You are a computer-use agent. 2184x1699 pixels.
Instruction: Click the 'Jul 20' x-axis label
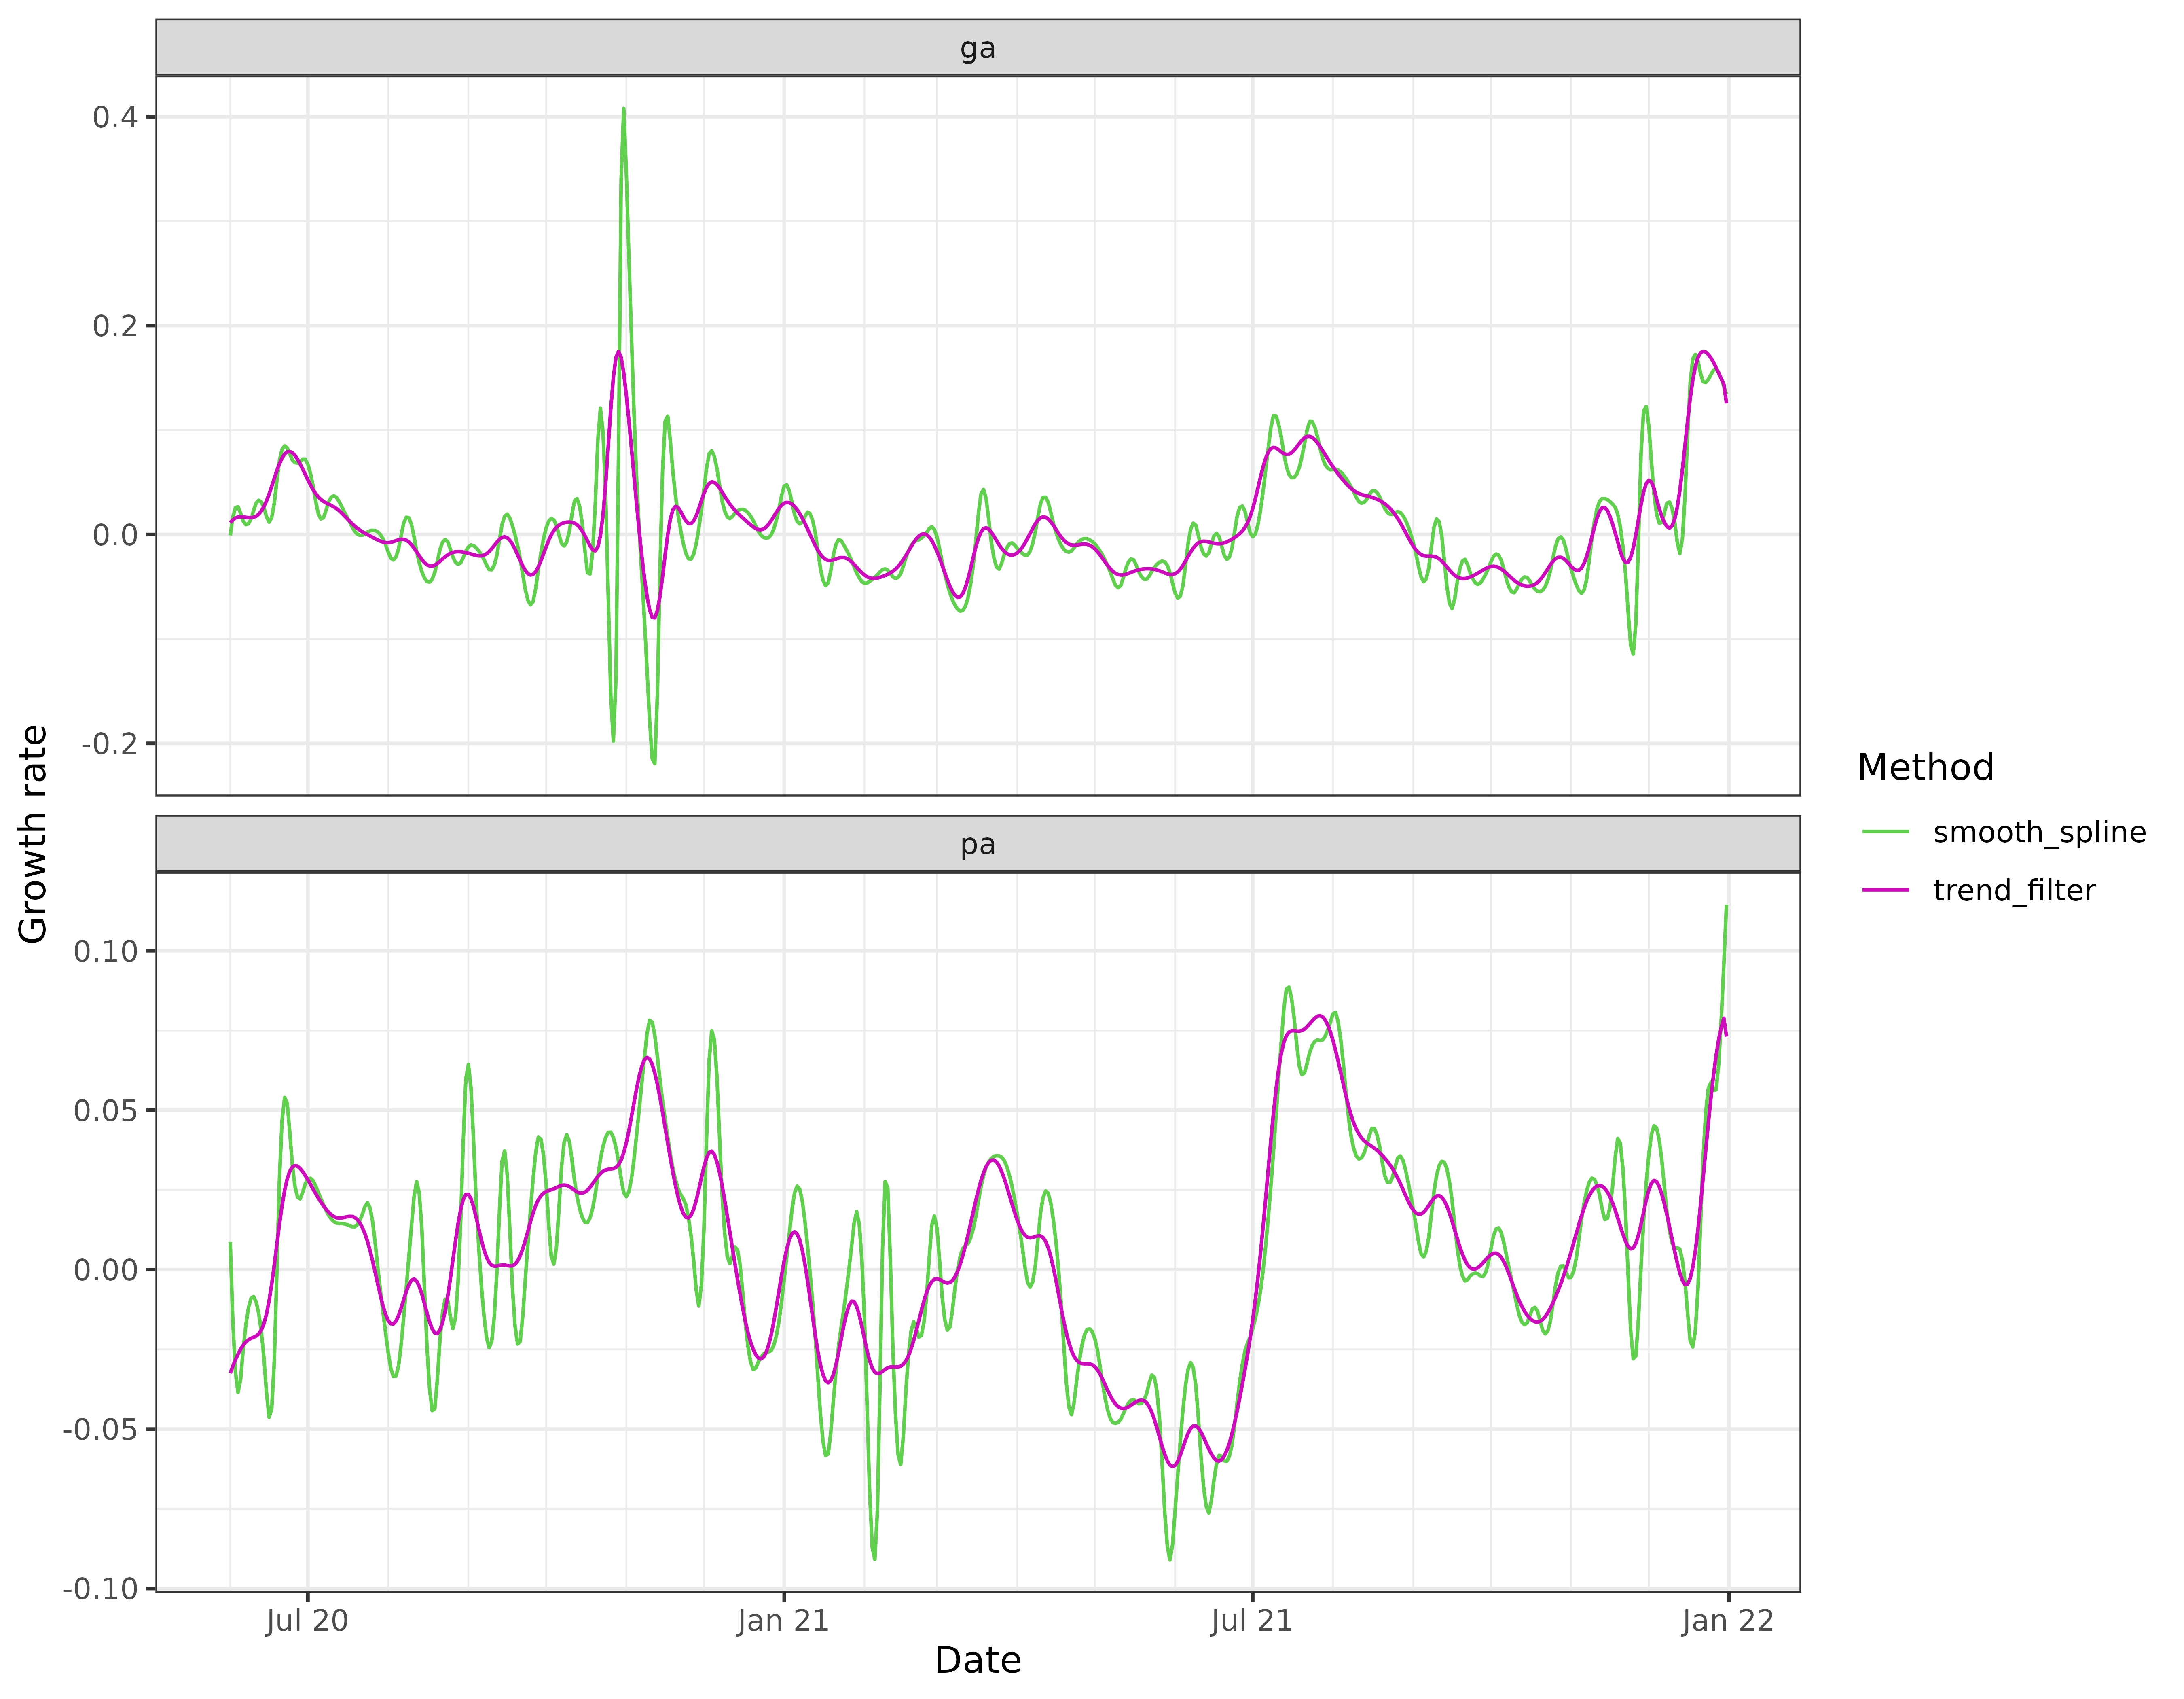307,1621
